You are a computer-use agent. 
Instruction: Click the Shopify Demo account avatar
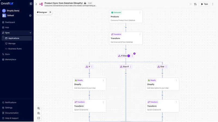[x=4, y=11]
